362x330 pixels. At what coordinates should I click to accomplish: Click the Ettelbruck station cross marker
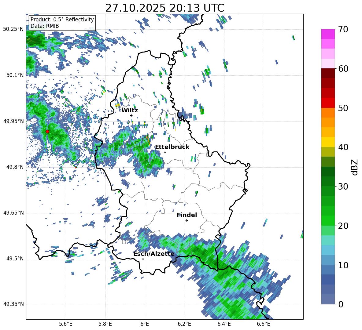pos(165,152)
